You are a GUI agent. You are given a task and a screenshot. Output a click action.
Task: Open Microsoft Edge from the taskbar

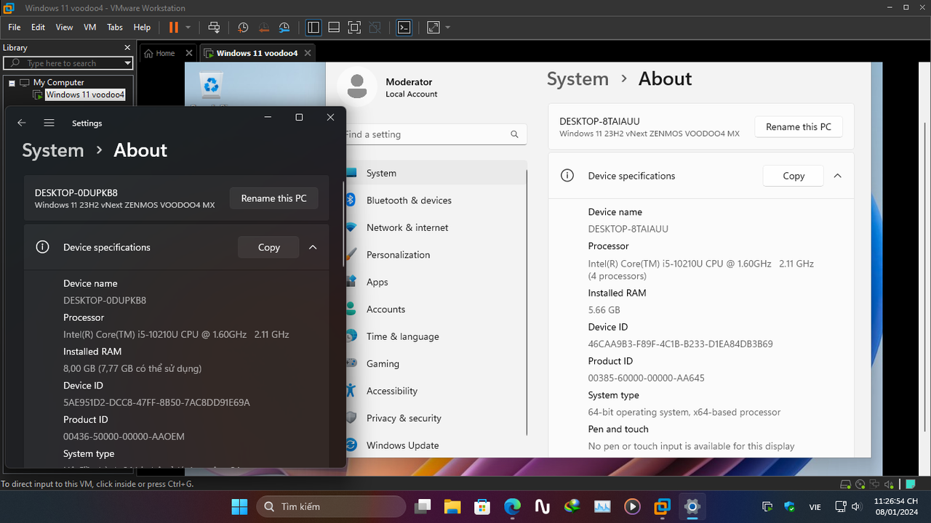512,506
